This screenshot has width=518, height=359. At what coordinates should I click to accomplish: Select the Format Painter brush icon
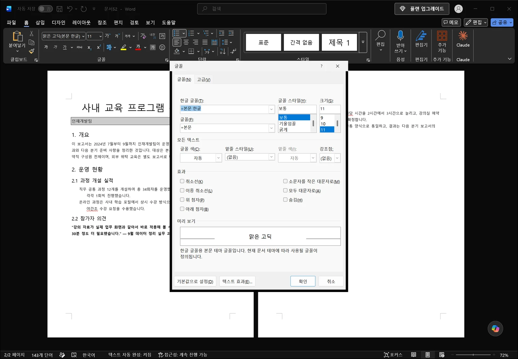click(x=31, y=51)
